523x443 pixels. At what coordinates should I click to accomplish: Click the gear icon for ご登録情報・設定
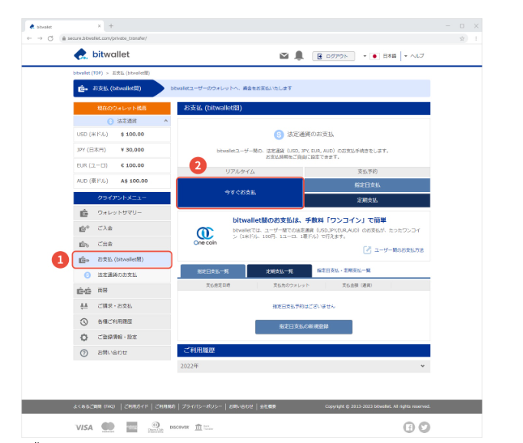pyautogui.click(x=84, y=337)
